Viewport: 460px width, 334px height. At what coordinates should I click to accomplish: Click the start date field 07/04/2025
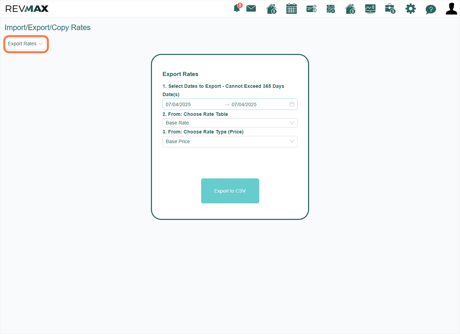coord(193,104)
